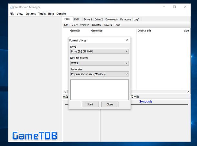The height and width of the screenshot is (146, 197).
Task: Open the Tools menu in Files toolbar
Action: pyautogui.click(x=117, y=25)
